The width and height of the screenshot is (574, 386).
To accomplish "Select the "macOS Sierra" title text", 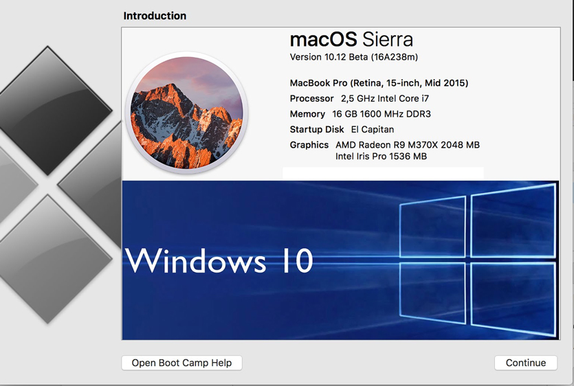I will pos(351,38).
